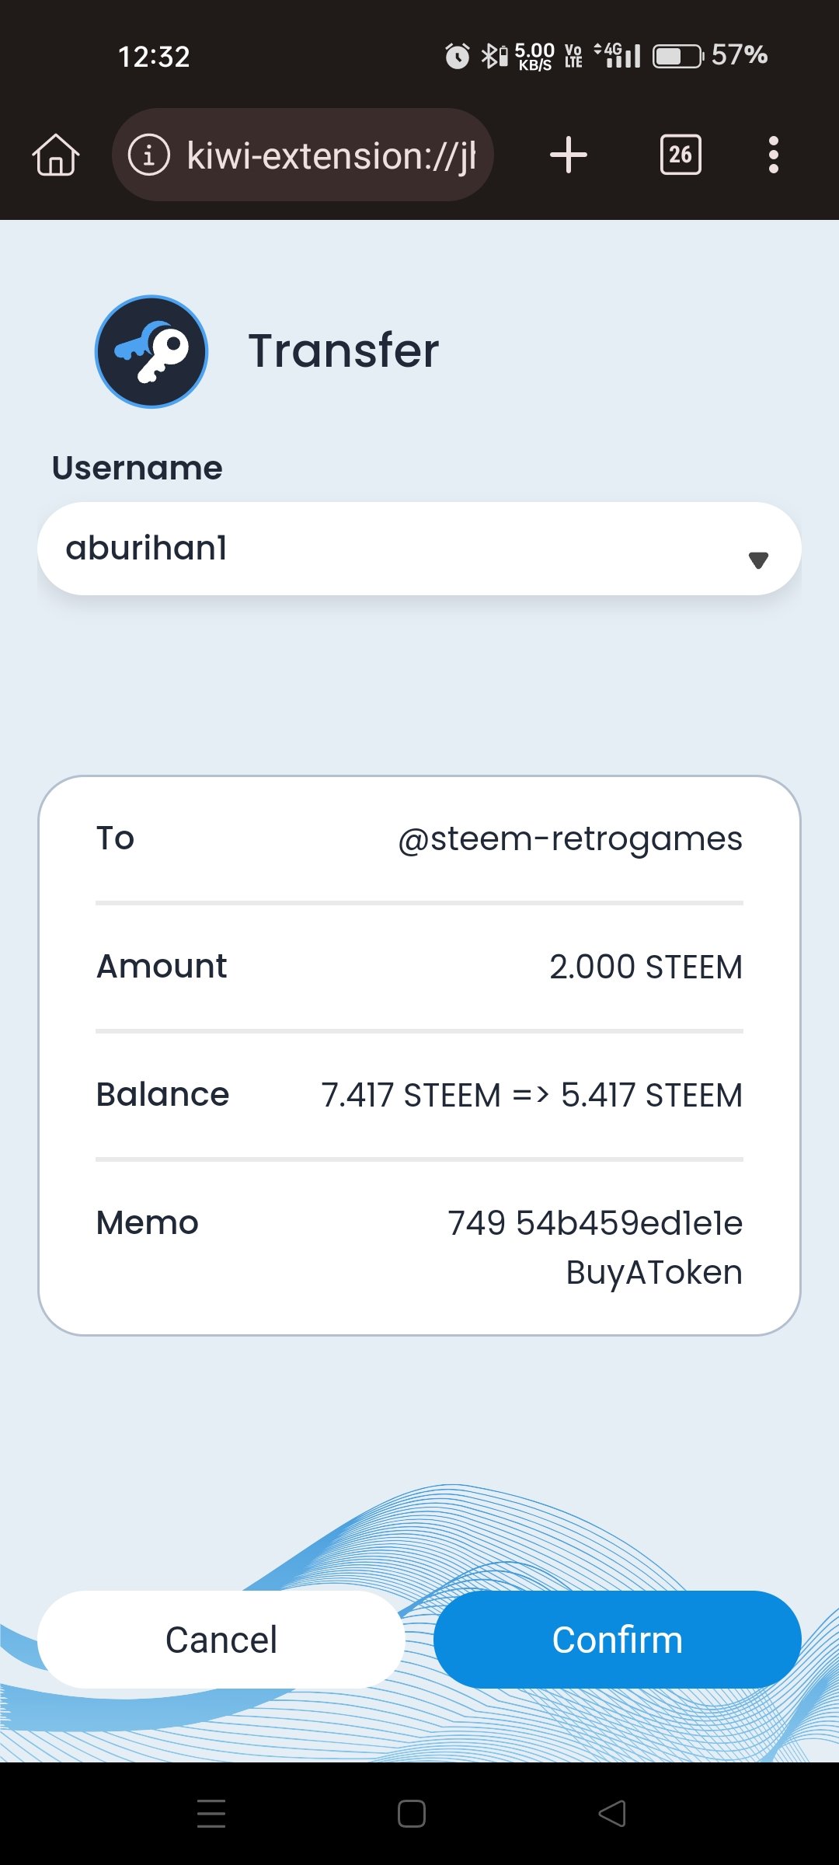Expand the Username dropdown arrow
This screenshot has width=839, height=1865.
pyautogui.click(x=758, y=559)
